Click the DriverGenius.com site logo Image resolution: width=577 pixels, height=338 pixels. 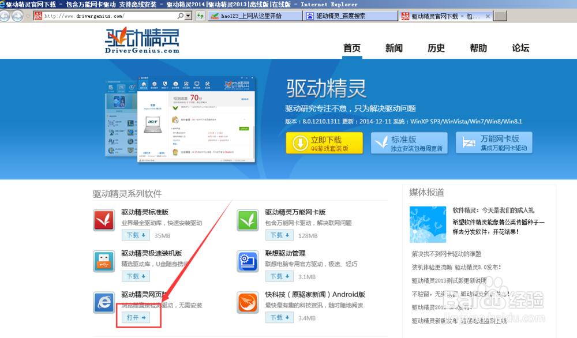pyautogui.click(x=142, y=40)
